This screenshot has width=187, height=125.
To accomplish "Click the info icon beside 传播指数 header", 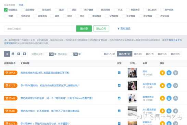I will [14, 63].
